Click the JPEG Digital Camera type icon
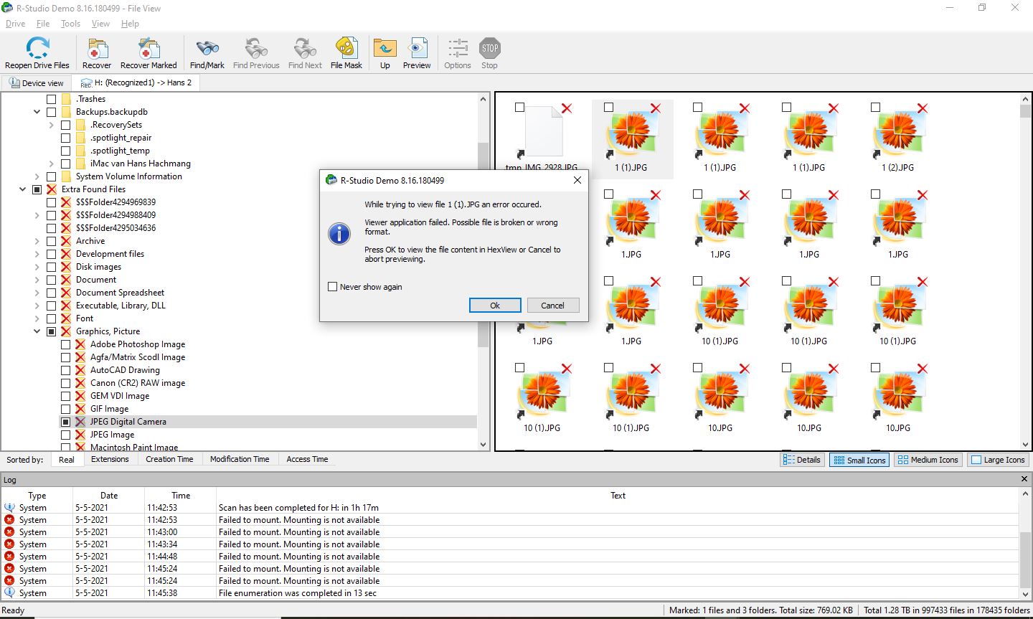 point(80,422)
